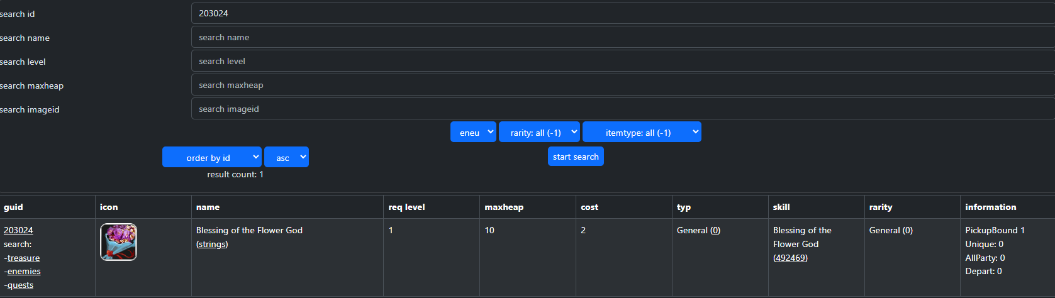1055x298 pixels.
Task: Follow the enemies search link
Action: [24, 272]
